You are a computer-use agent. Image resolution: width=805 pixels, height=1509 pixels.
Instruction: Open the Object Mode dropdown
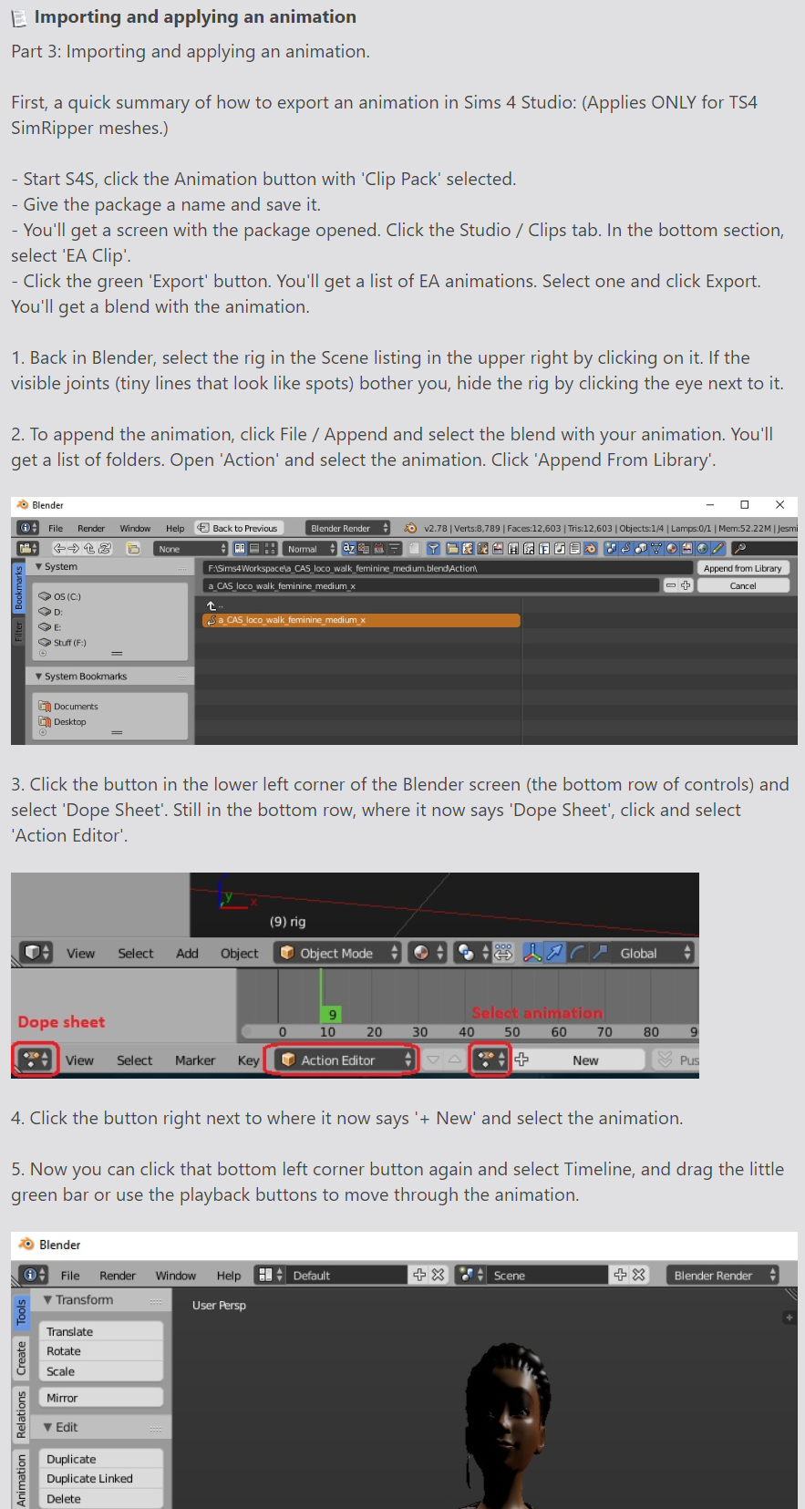(337, 953)
